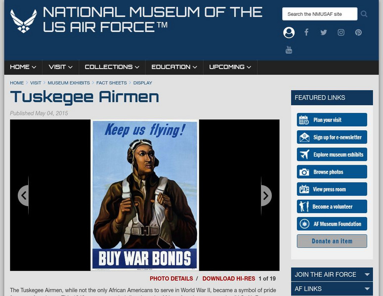Open the YouTube social icon
Viewport: 383px width, 296px height.
pos(289,50)
